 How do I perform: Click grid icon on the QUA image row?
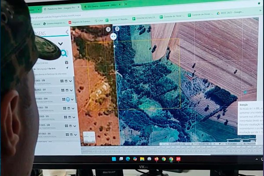click(64, 99)
